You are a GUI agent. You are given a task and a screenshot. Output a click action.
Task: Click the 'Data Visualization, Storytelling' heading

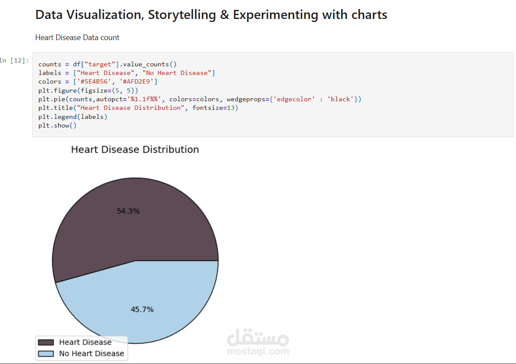[211, 15]
